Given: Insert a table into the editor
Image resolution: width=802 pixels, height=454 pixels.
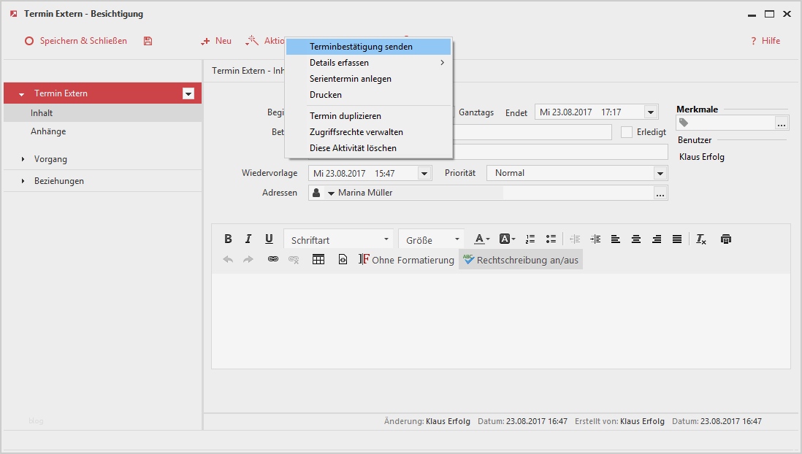Looking at the screenshot, I should pyautogui.click(x=318, y=260).
